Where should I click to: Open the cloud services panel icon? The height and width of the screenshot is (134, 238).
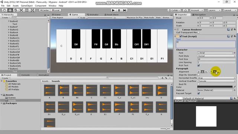(x=185, y=10)
